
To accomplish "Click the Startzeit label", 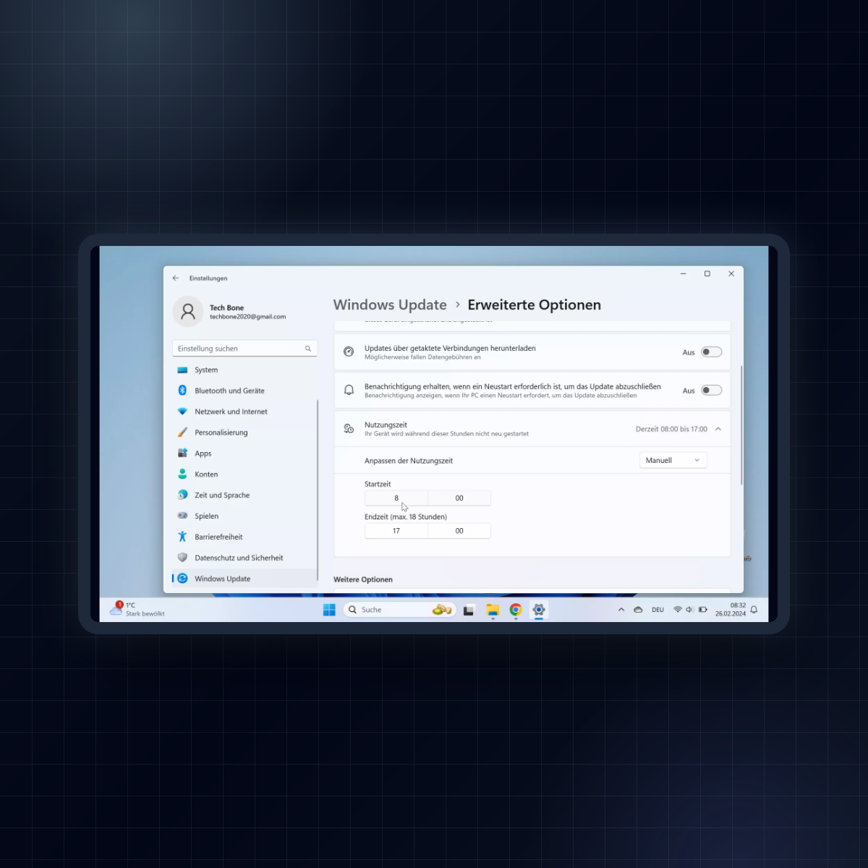I will (x=378, y=484).
